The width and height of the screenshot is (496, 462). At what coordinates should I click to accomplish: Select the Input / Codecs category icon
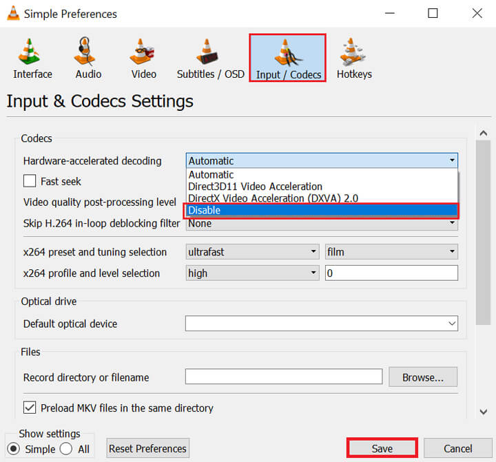[x=287, y=59]
